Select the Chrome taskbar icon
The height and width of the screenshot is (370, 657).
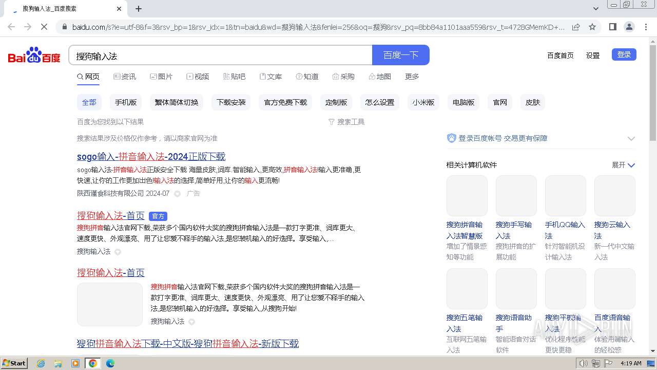pyautogui.click(x=93, y=363)
